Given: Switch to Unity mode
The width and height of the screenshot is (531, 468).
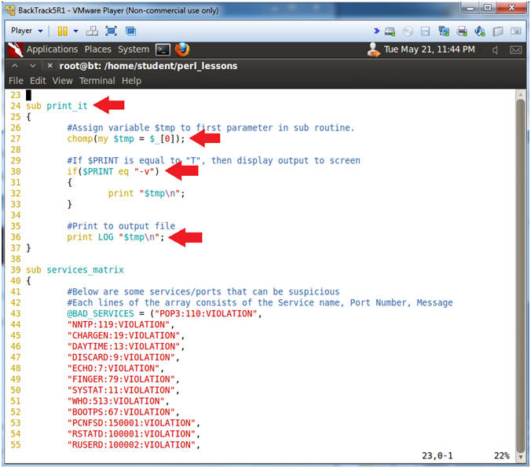Looking at the screenshot, I should click(x=130, y=31).
